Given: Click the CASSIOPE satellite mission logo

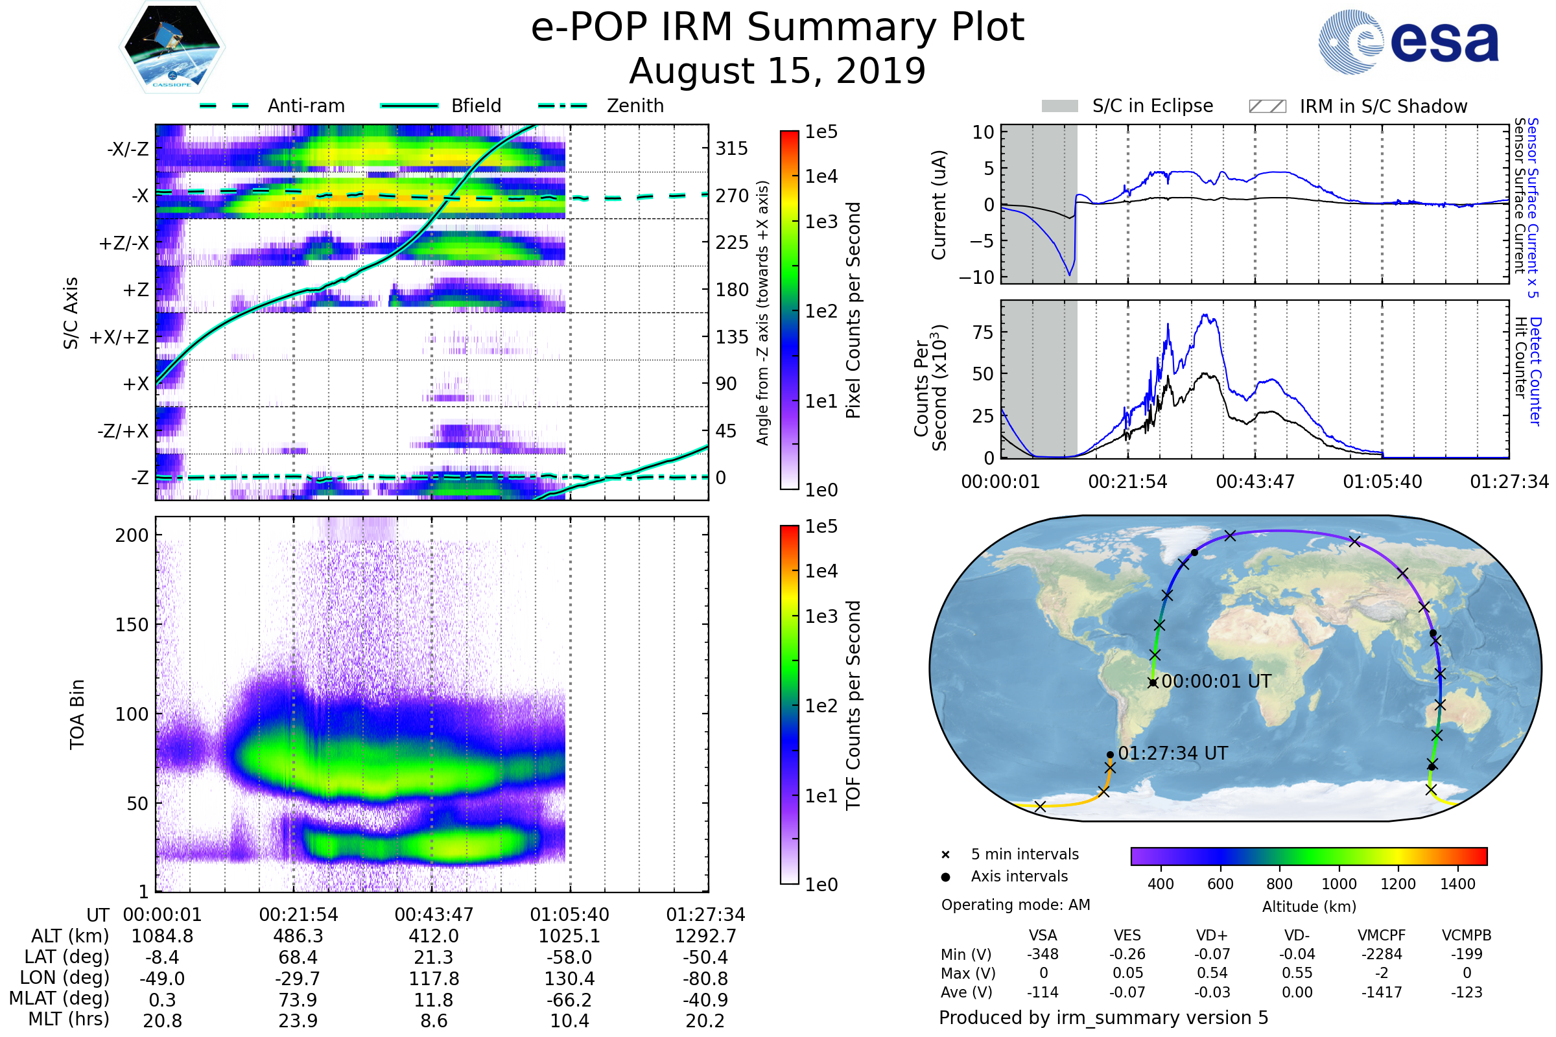Looking at the screenshot, I should pos(172,47).
